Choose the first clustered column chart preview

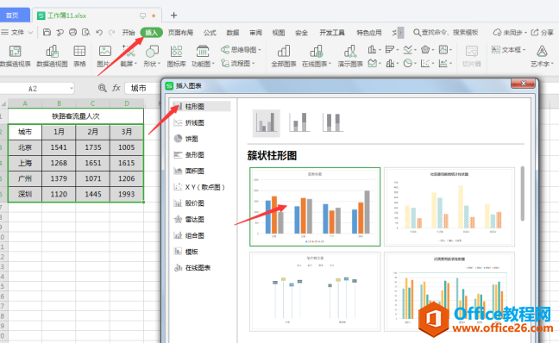pyautogui.click(x=315, y=207)
